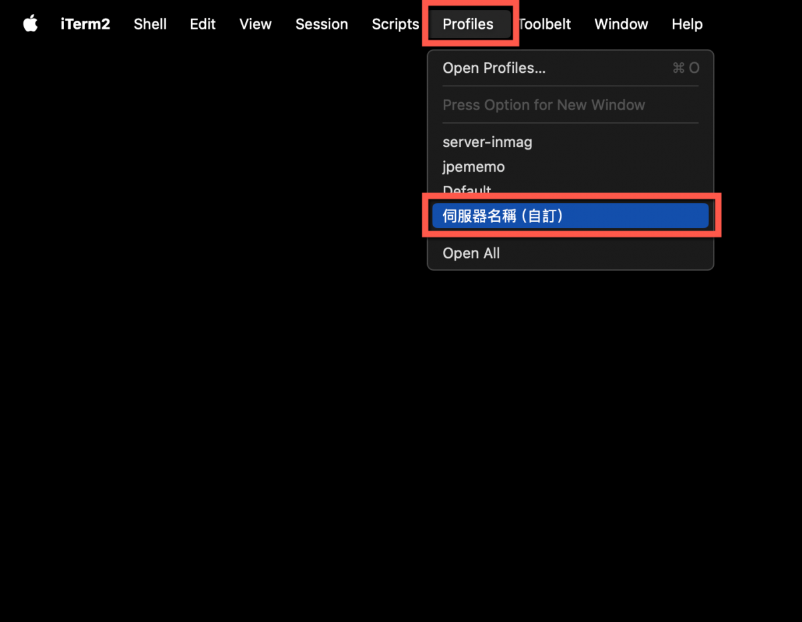Open the Toolbelt menu
The width and height of the screenshot is (802, 622).
(545, 24)
